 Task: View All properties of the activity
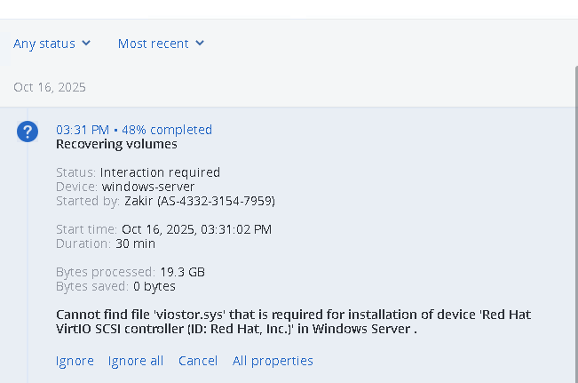273,361
